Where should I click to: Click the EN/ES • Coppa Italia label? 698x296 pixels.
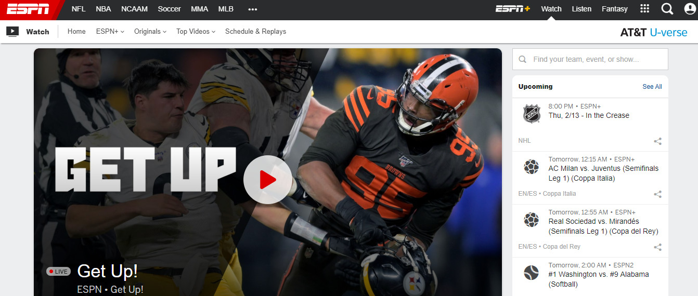coord(547,194)
